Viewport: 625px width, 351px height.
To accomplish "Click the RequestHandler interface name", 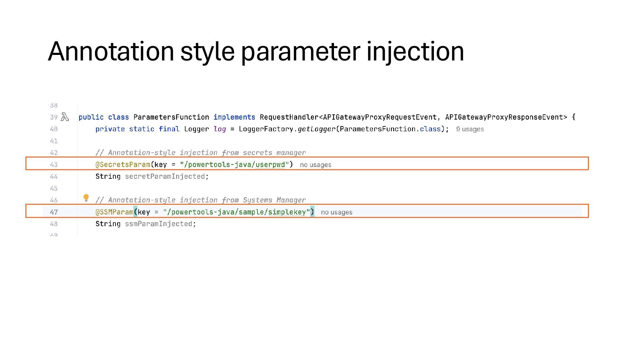I will click(289, 117).
